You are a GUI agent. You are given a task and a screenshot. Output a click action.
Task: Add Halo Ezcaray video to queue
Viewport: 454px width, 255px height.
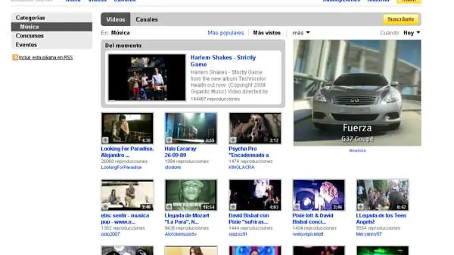coord(169,140)
